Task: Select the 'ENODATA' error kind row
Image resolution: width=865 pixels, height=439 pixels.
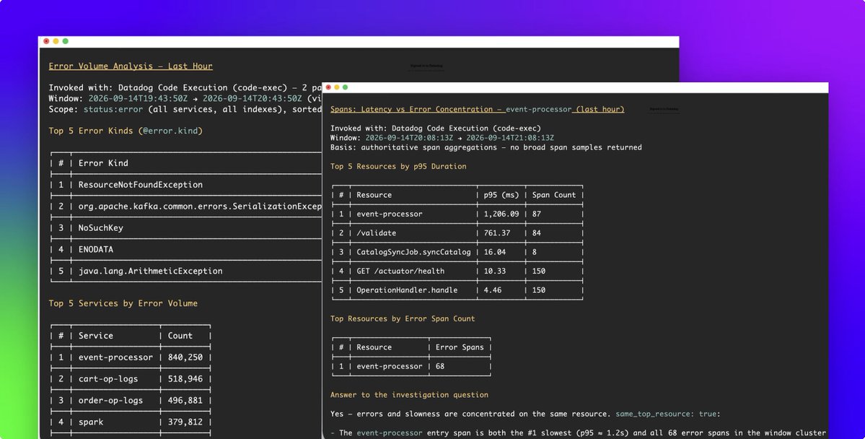Action: [186, 249]
